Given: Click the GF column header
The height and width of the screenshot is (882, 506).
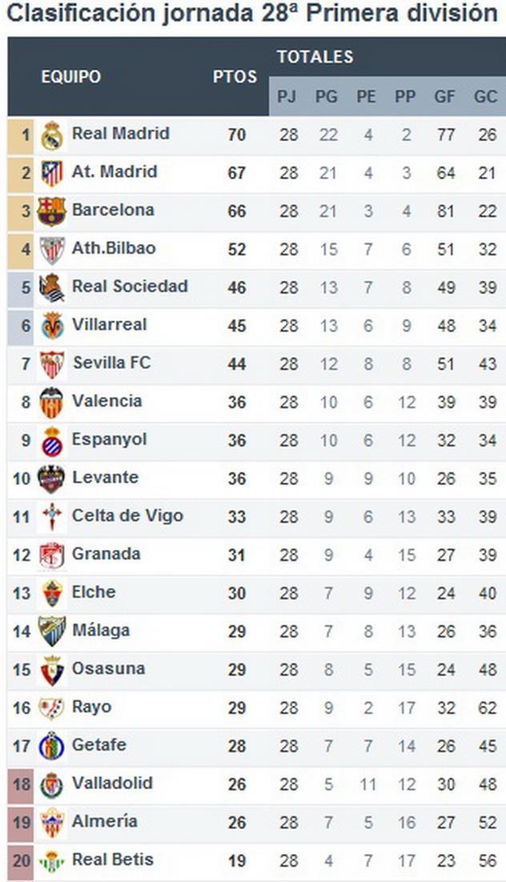Looking at the screenshot, I should click(445, 97).
